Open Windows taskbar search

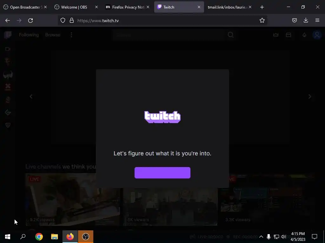pyautogui.click(x=23, y=237)
